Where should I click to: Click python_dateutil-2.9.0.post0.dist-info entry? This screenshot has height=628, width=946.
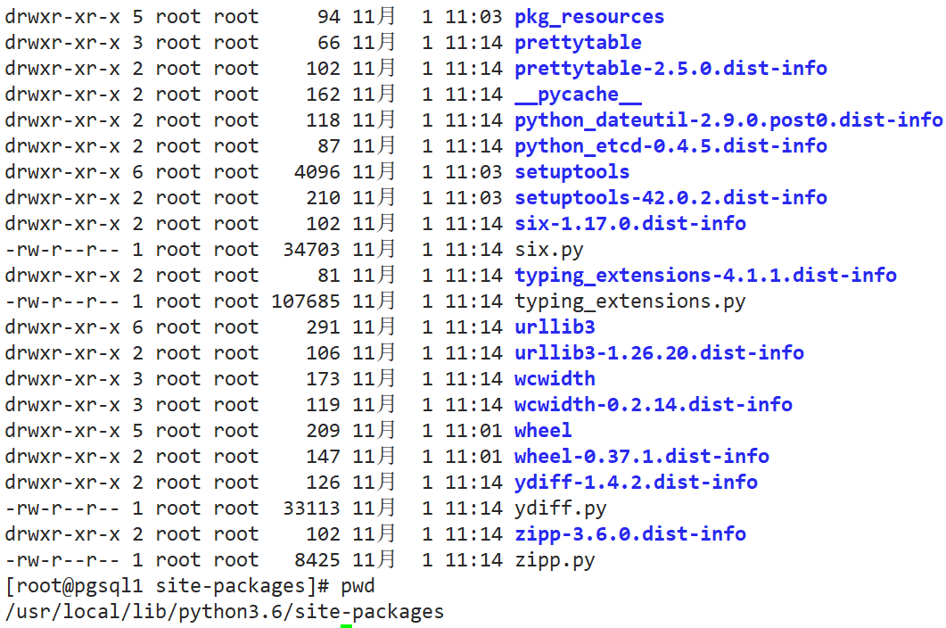coord(728,120)
